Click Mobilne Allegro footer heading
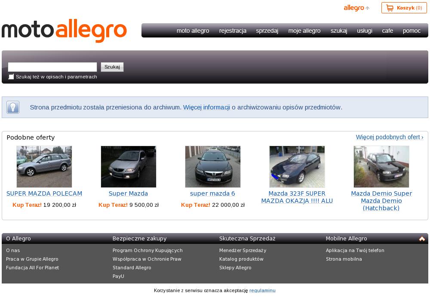This screenshot has width=430, height=299. tap(346, 239)
